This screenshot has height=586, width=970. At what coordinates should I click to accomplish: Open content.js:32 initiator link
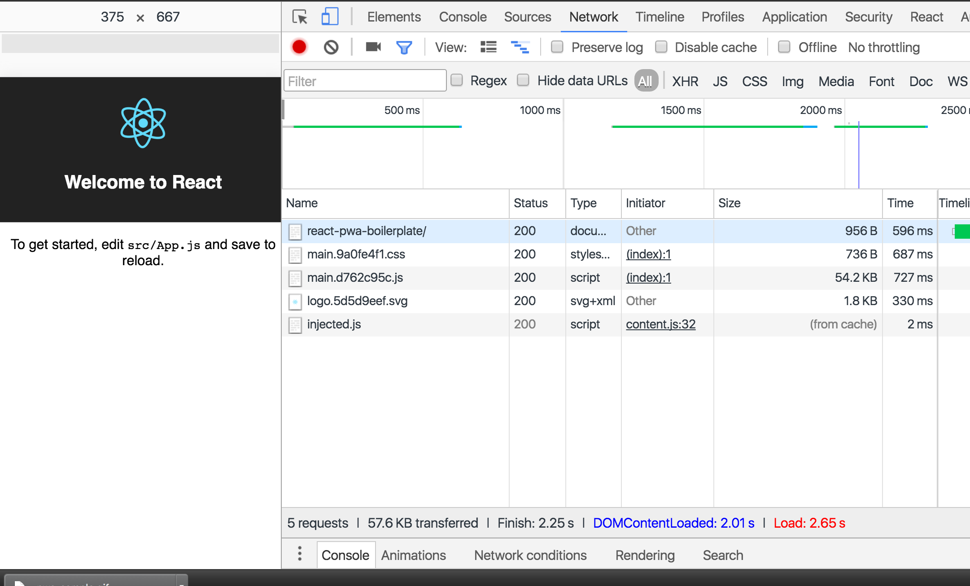(x=660, y=324)
